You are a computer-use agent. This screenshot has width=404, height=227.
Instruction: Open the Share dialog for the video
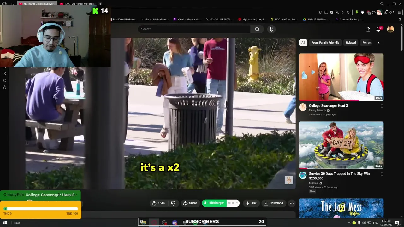coord(190,203)
